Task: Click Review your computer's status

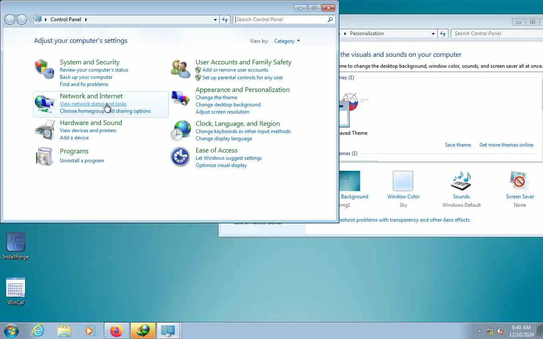Action: (x=94, y=70)
